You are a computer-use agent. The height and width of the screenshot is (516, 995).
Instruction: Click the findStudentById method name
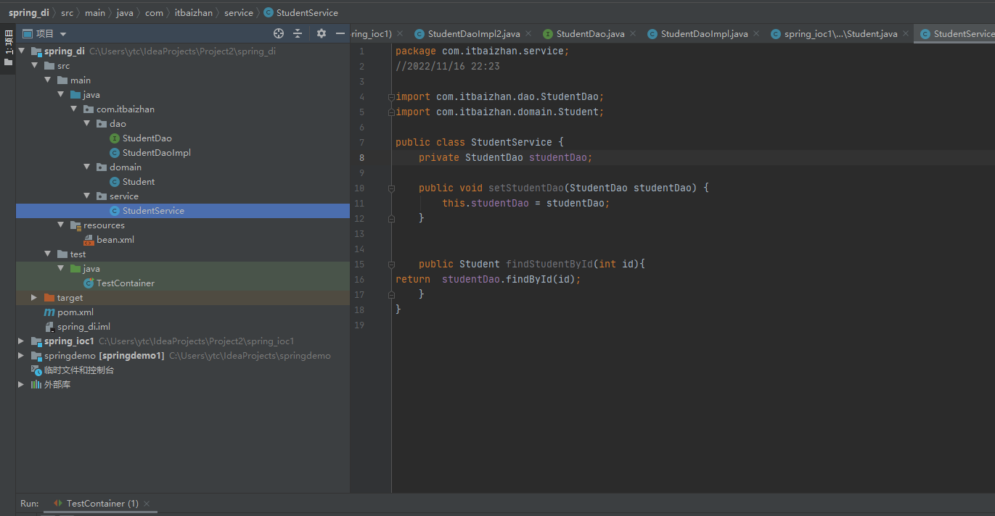[549, 264]
